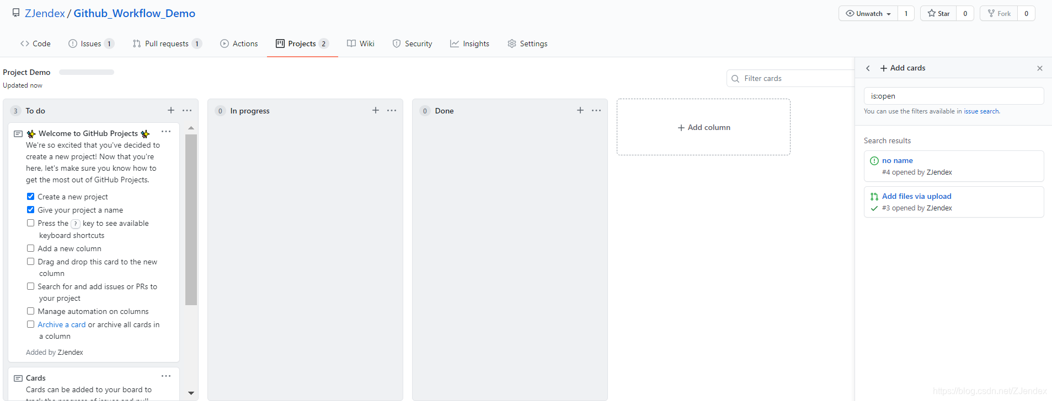Check Search for and add issues checkbox
This screenshot has height=401, width=1052.
click(x=31, y=286)
